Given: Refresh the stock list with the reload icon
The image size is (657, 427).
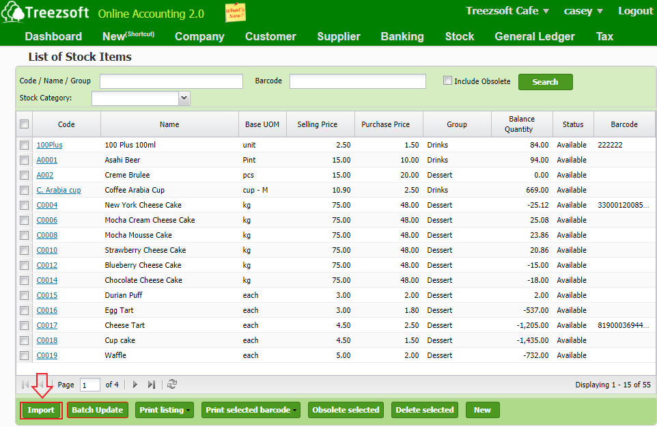Looking at the screenshot, I should [x=172, y=384].
